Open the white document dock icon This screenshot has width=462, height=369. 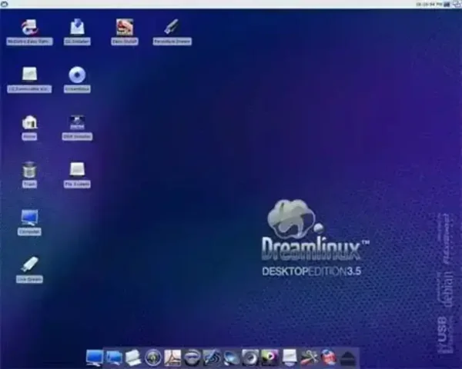pos(290,357)
